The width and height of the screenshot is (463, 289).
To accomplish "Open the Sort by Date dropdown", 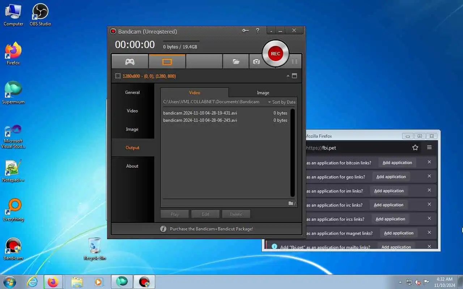I will 282,102.
